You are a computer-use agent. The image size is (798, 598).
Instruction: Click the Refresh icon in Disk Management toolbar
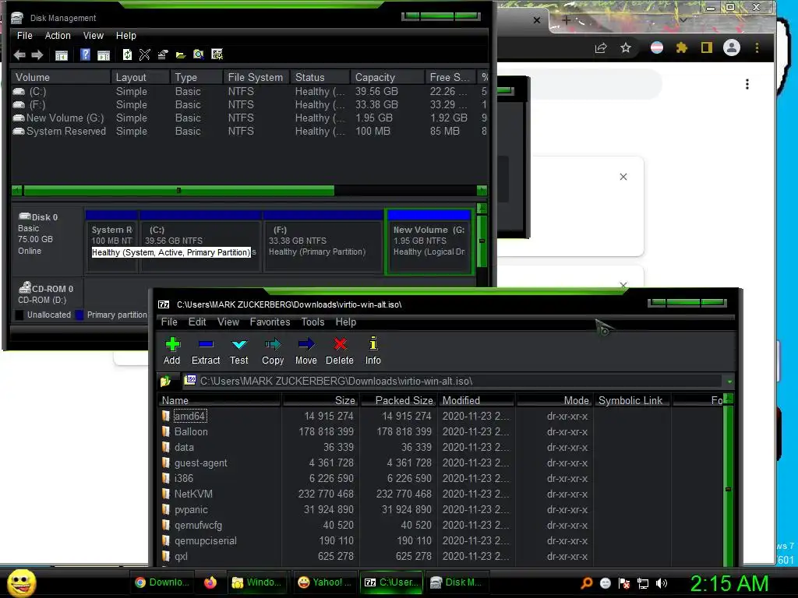127,55
